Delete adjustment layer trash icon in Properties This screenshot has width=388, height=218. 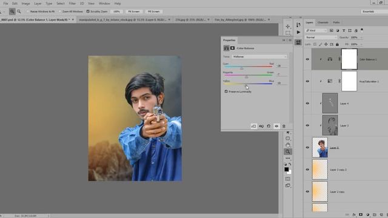[x=284, y=126]
